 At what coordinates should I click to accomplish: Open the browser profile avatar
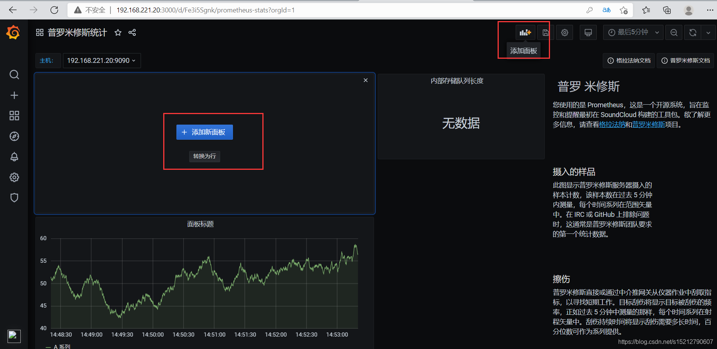tap(689, 10)
